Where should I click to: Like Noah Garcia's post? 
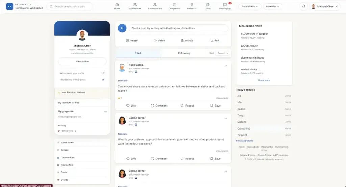[x=131, y=106]
